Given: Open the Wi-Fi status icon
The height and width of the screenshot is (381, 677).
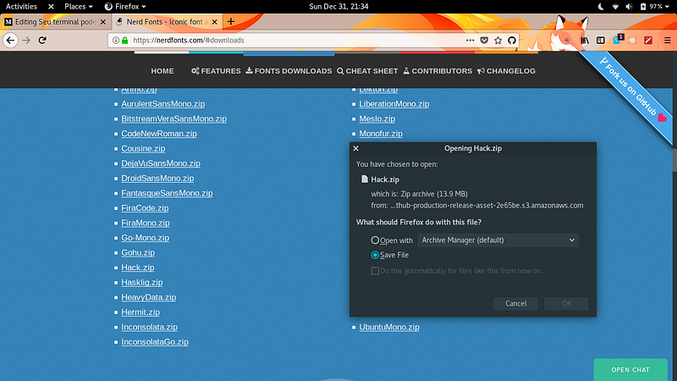Looking at the screenshot, I should click(615, 7).
